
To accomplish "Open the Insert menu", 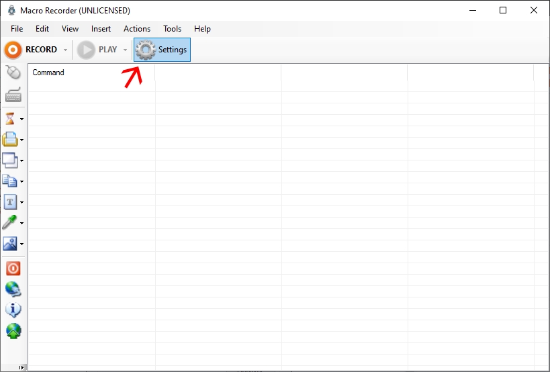I will tap(101, 29).
